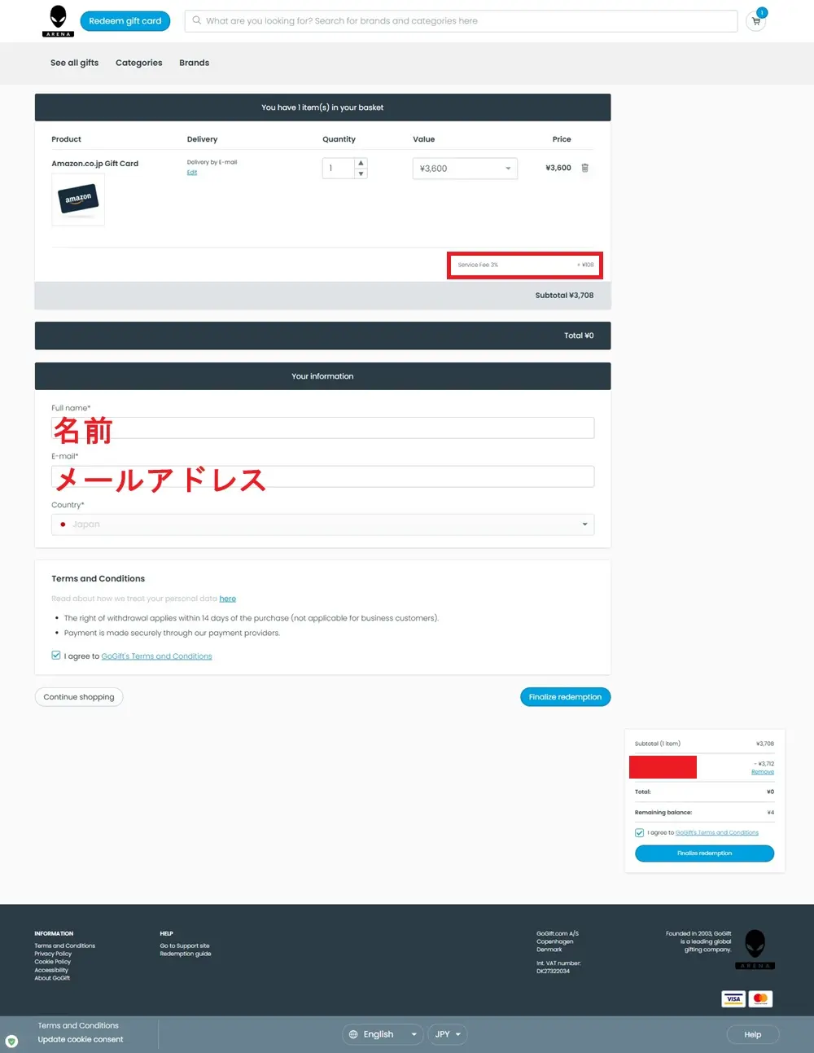Open the shopping cart icon
Viewport: 814px width, 1053px height.
(755, 21)
